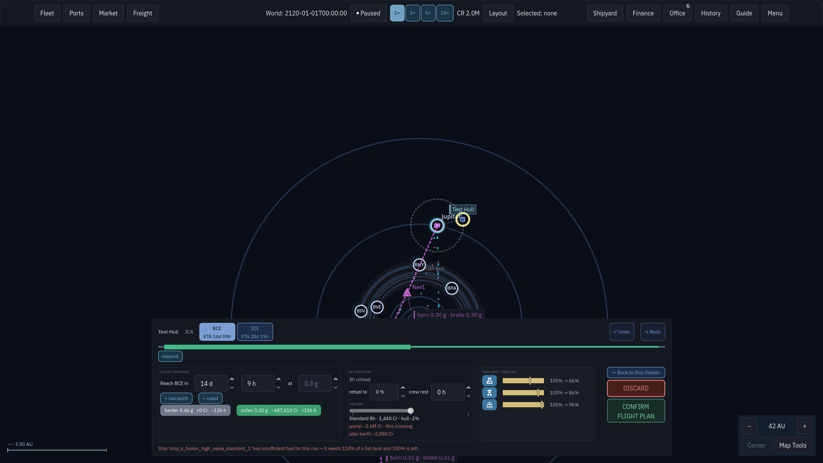The height and width of the screenshot is (463, 823).
Task: Click the BHY station marker
Action: click(419, 265)
